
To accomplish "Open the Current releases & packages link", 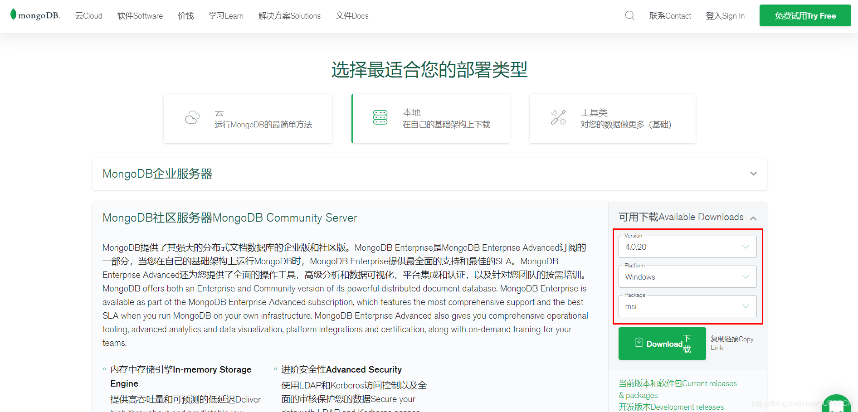I will click(x=678, y=389).
